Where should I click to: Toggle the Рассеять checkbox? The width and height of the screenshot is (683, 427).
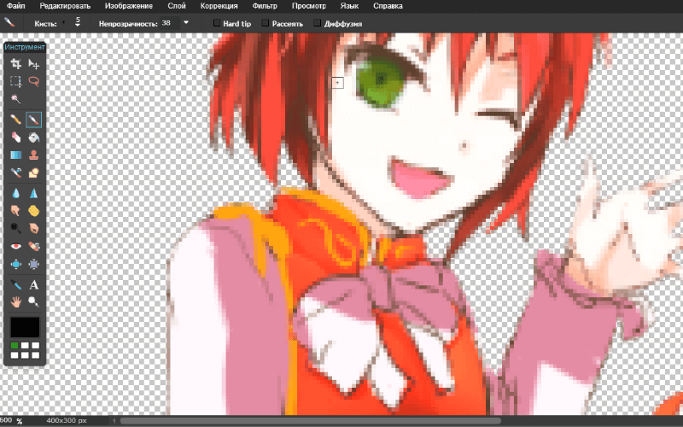pos(266,24)
